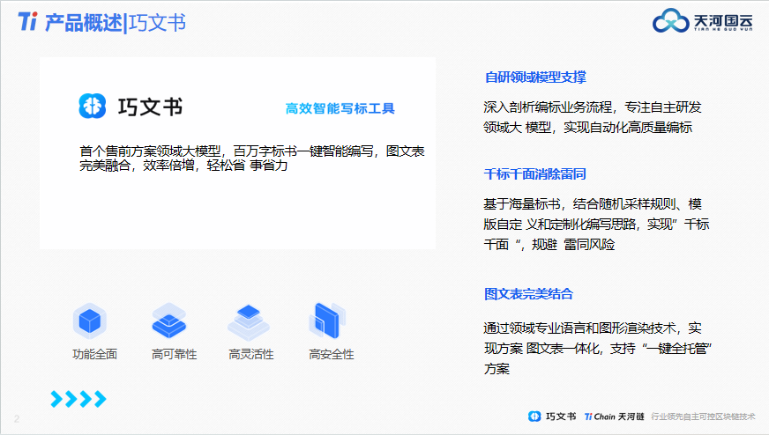Click the footer 巧文书 text
Viewport: 769px width, 435px height.
click(561, 417)
